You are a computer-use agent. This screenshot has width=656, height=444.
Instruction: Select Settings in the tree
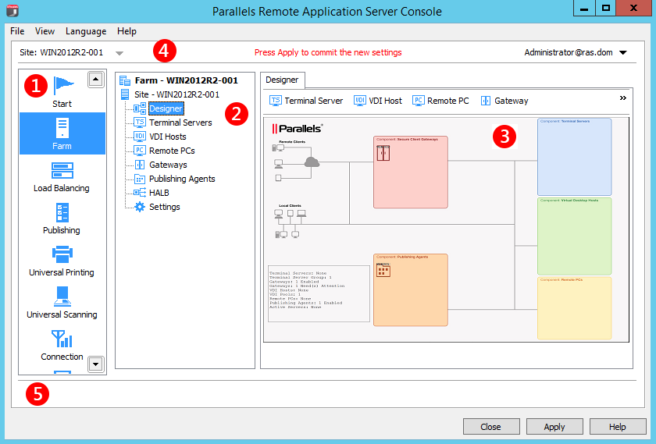pos(165,207)
